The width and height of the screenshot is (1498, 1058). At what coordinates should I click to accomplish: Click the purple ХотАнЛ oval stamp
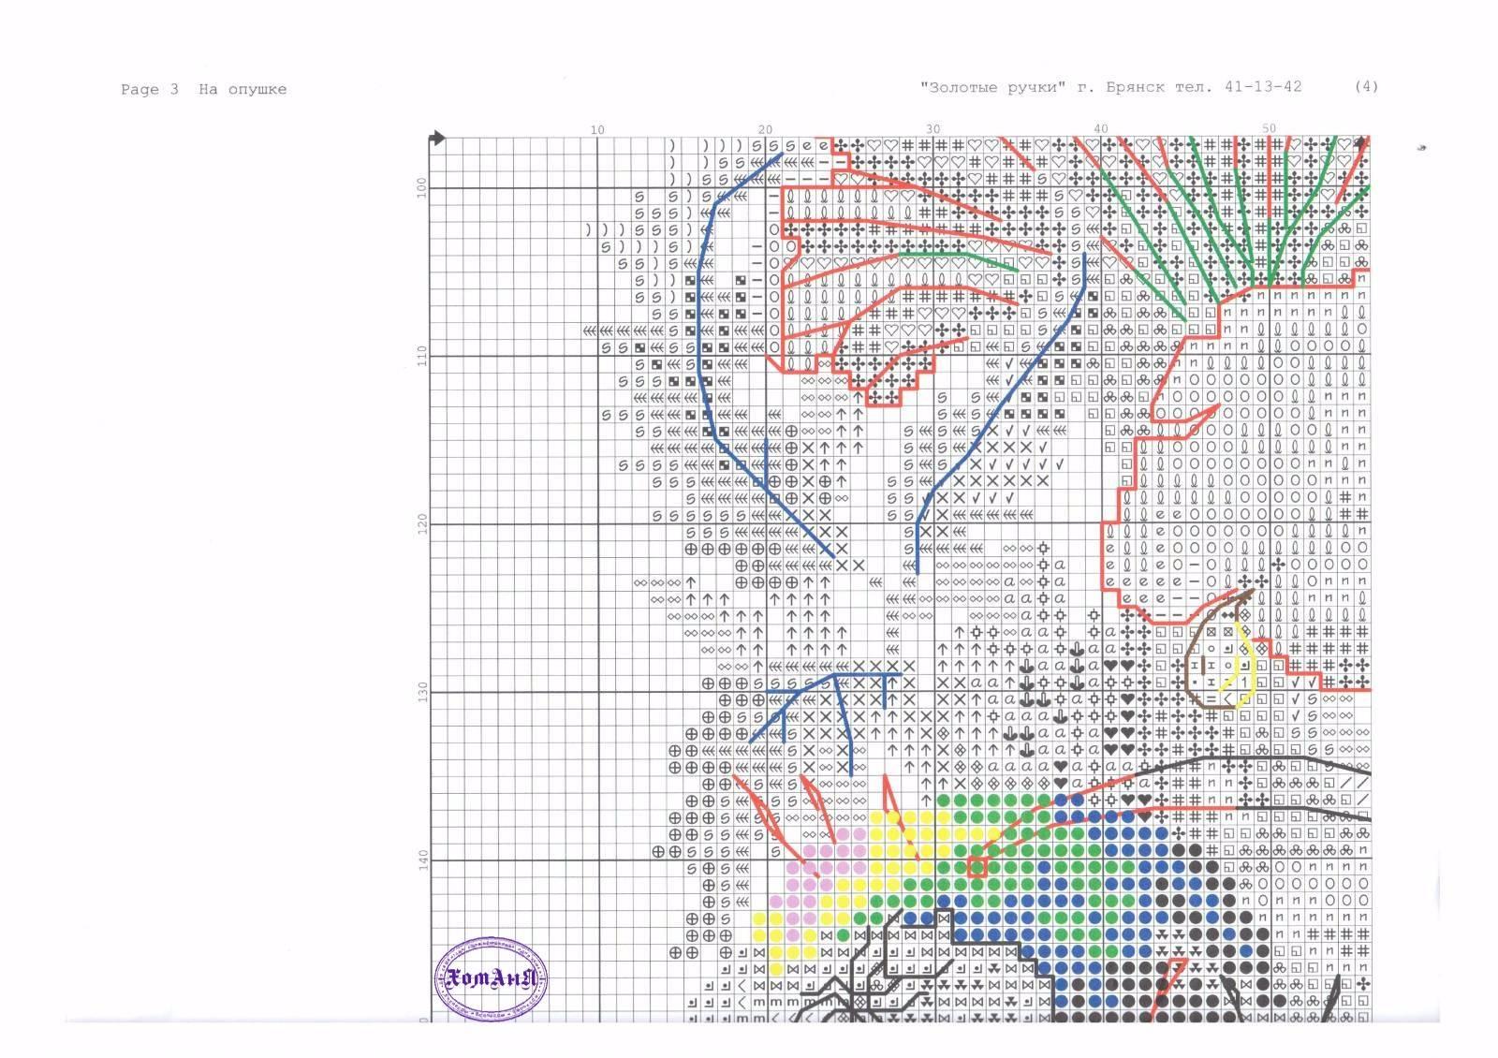[x=491, y=979]
